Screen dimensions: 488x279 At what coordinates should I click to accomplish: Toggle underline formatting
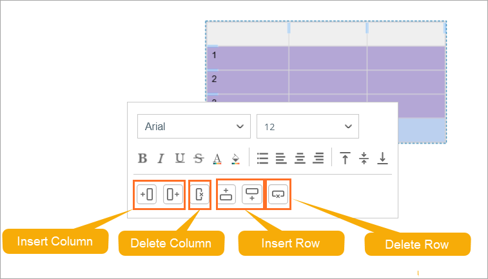click(x=180, y=158)
